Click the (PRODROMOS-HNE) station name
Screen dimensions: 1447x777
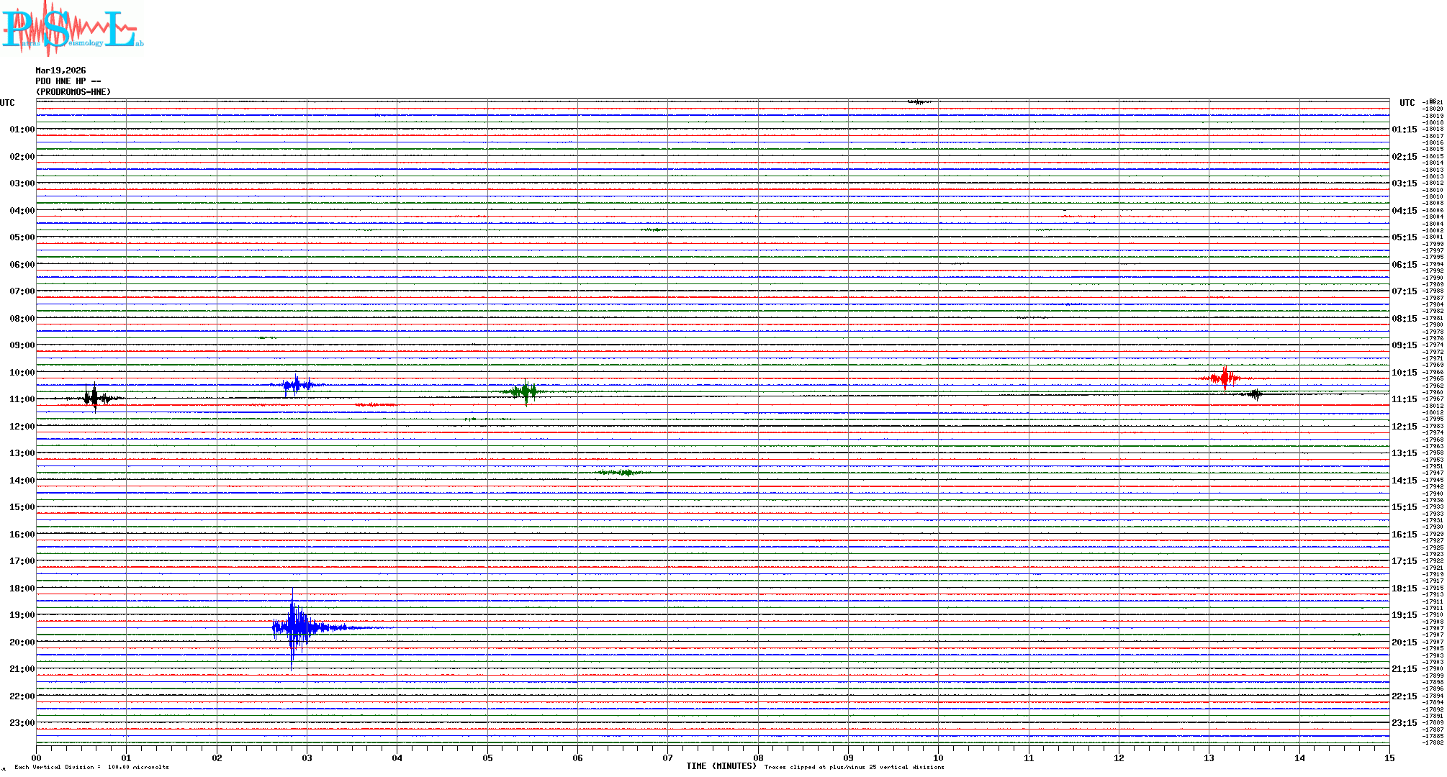[x=73, y=92]
